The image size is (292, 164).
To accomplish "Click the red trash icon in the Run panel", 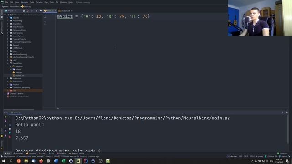I will 10,137.
